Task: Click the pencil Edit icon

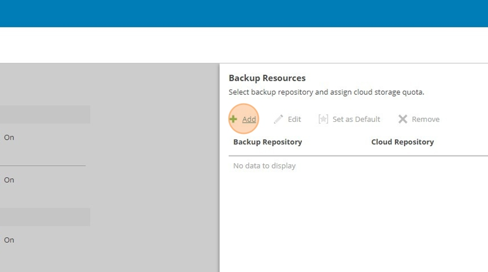Action: pos(278,119)
